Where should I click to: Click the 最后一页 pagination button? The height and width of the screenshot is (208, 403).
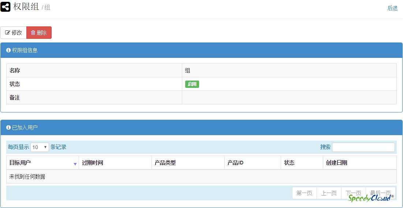[381, 193]
